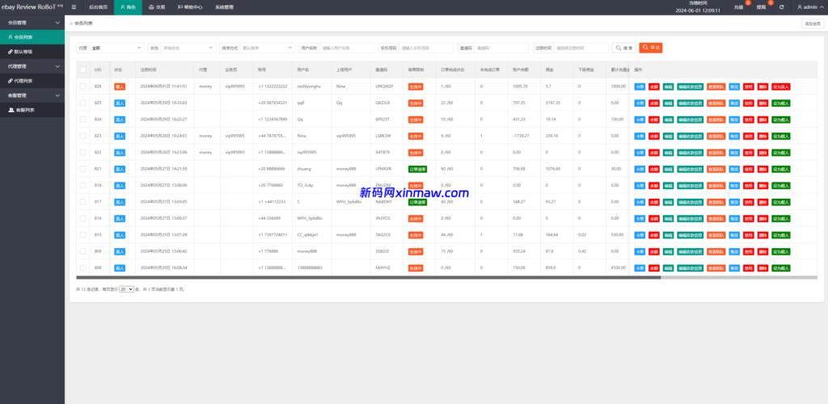
Task: Click the orange 导出 export button
Action: pyautogui.click(x=650, y=48)
